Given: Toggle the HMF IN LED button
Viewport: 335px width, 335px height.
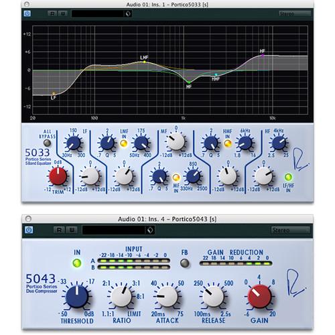Looking at the screenshot, I should (228, 143).
